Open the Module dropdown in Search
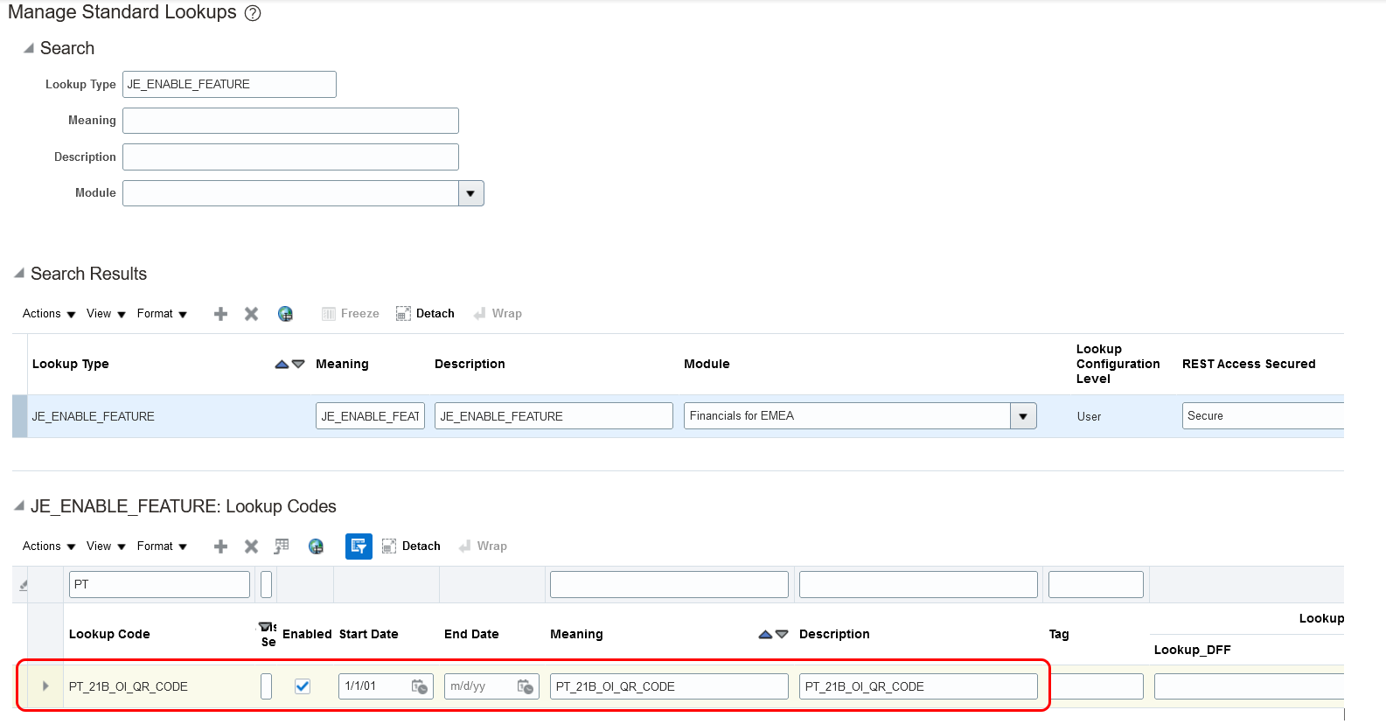The height and width of the screenshot is (724, 1386). click(470, 193)
